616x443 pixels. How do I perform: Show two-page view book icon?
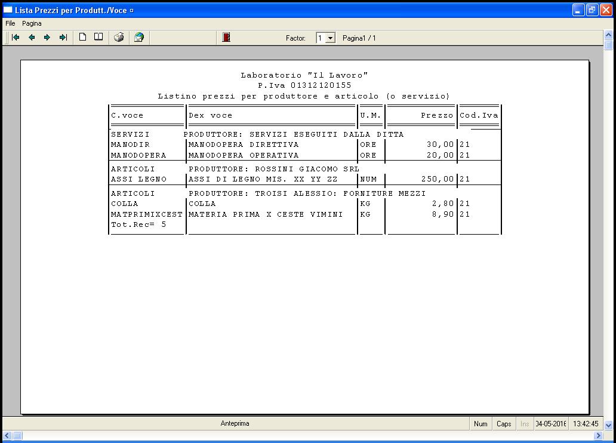pyautogui.click(x=98, y=37)
